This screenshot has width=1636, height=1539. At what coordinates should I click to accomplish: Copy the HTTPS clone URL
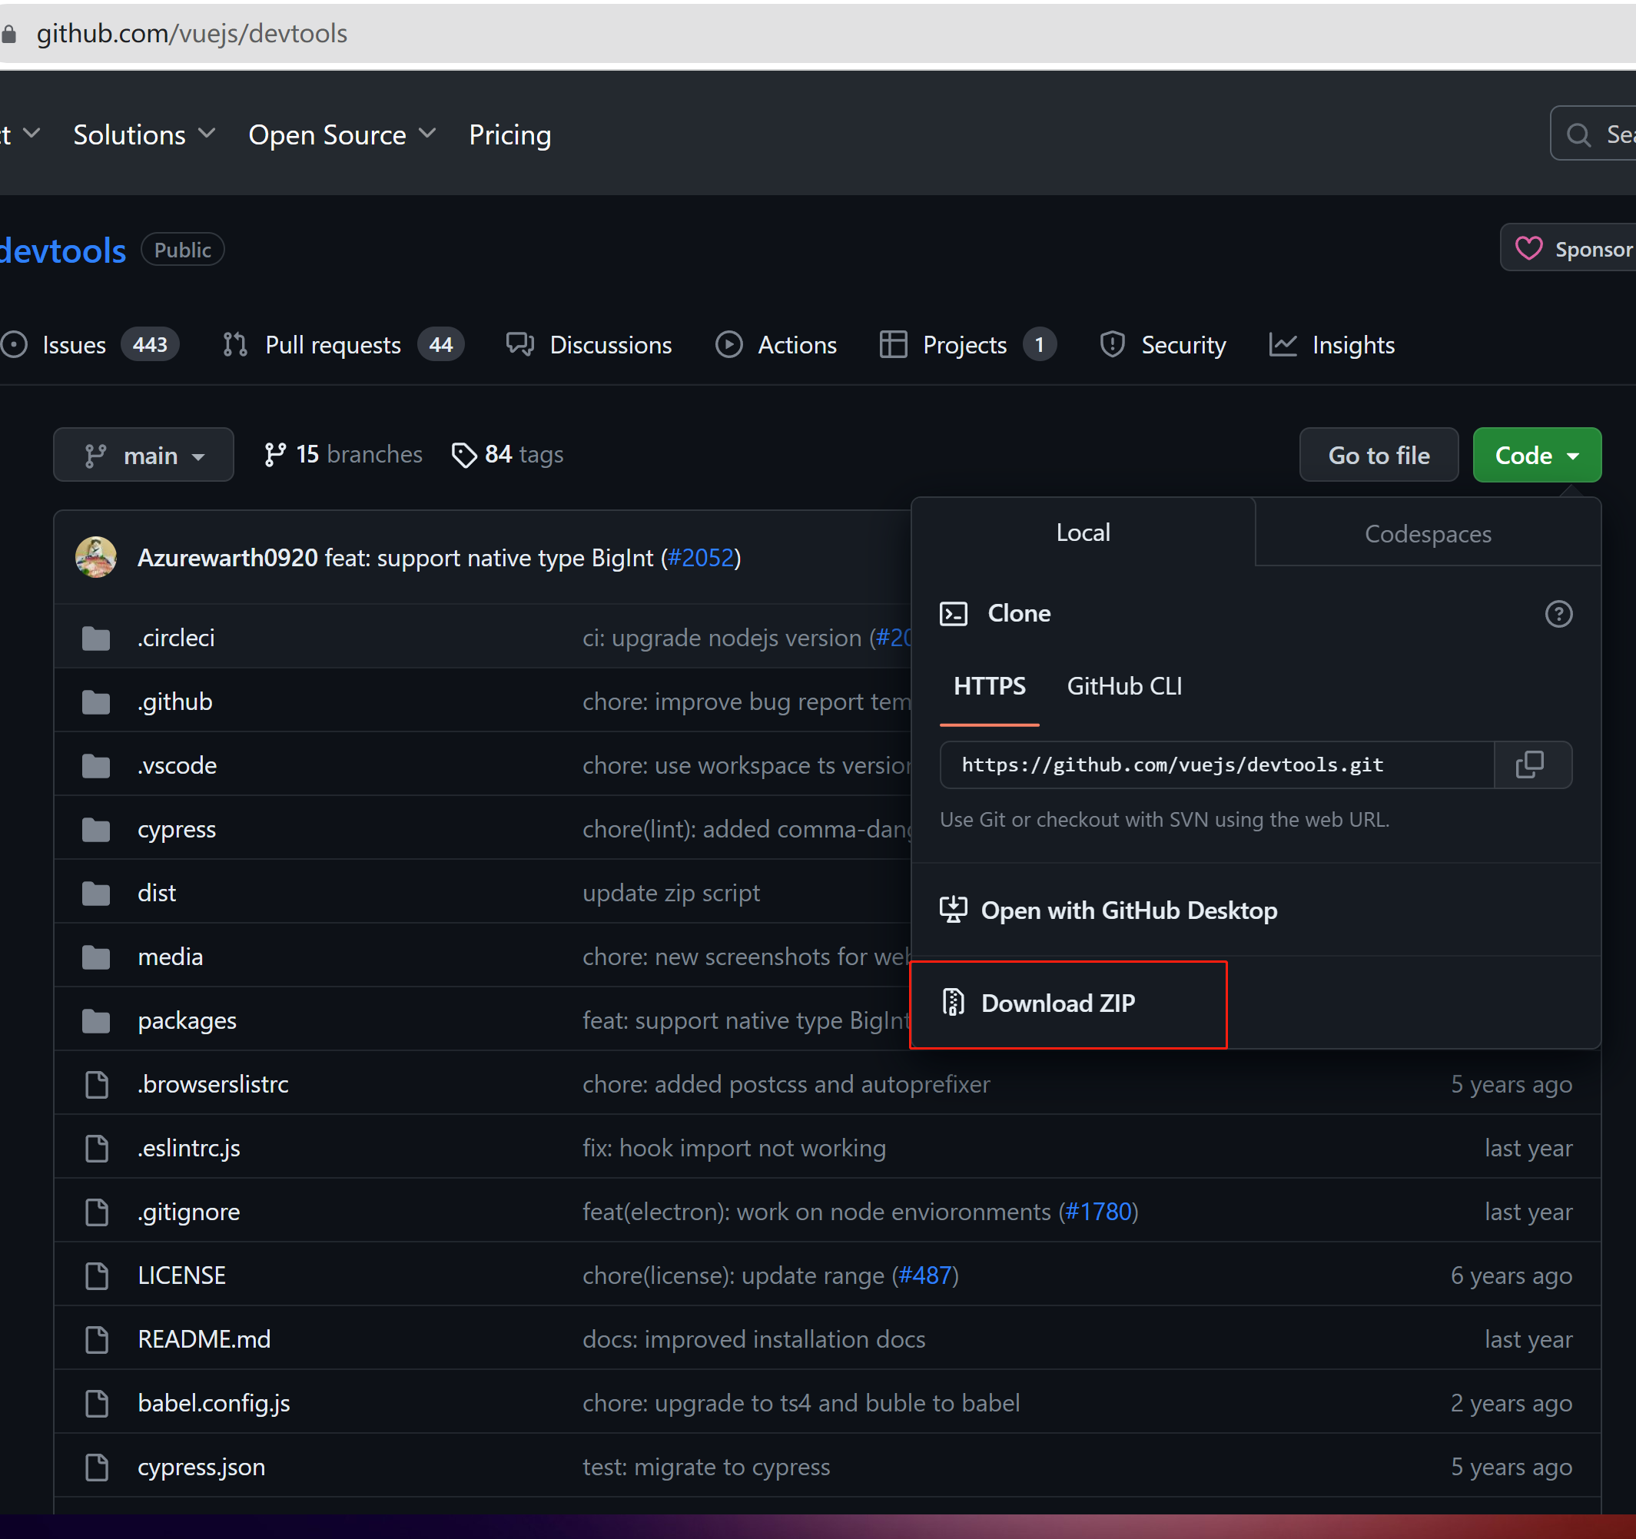pyautogui.click(x=1531, y=765)
